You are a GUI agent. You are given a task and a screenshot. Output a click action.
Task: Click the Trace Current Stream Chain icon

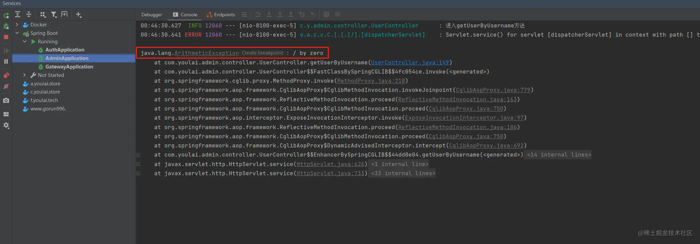pos(338,14)
